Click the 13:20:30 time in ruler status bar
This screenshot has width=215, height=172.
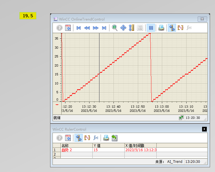click(x=193, y=161)
